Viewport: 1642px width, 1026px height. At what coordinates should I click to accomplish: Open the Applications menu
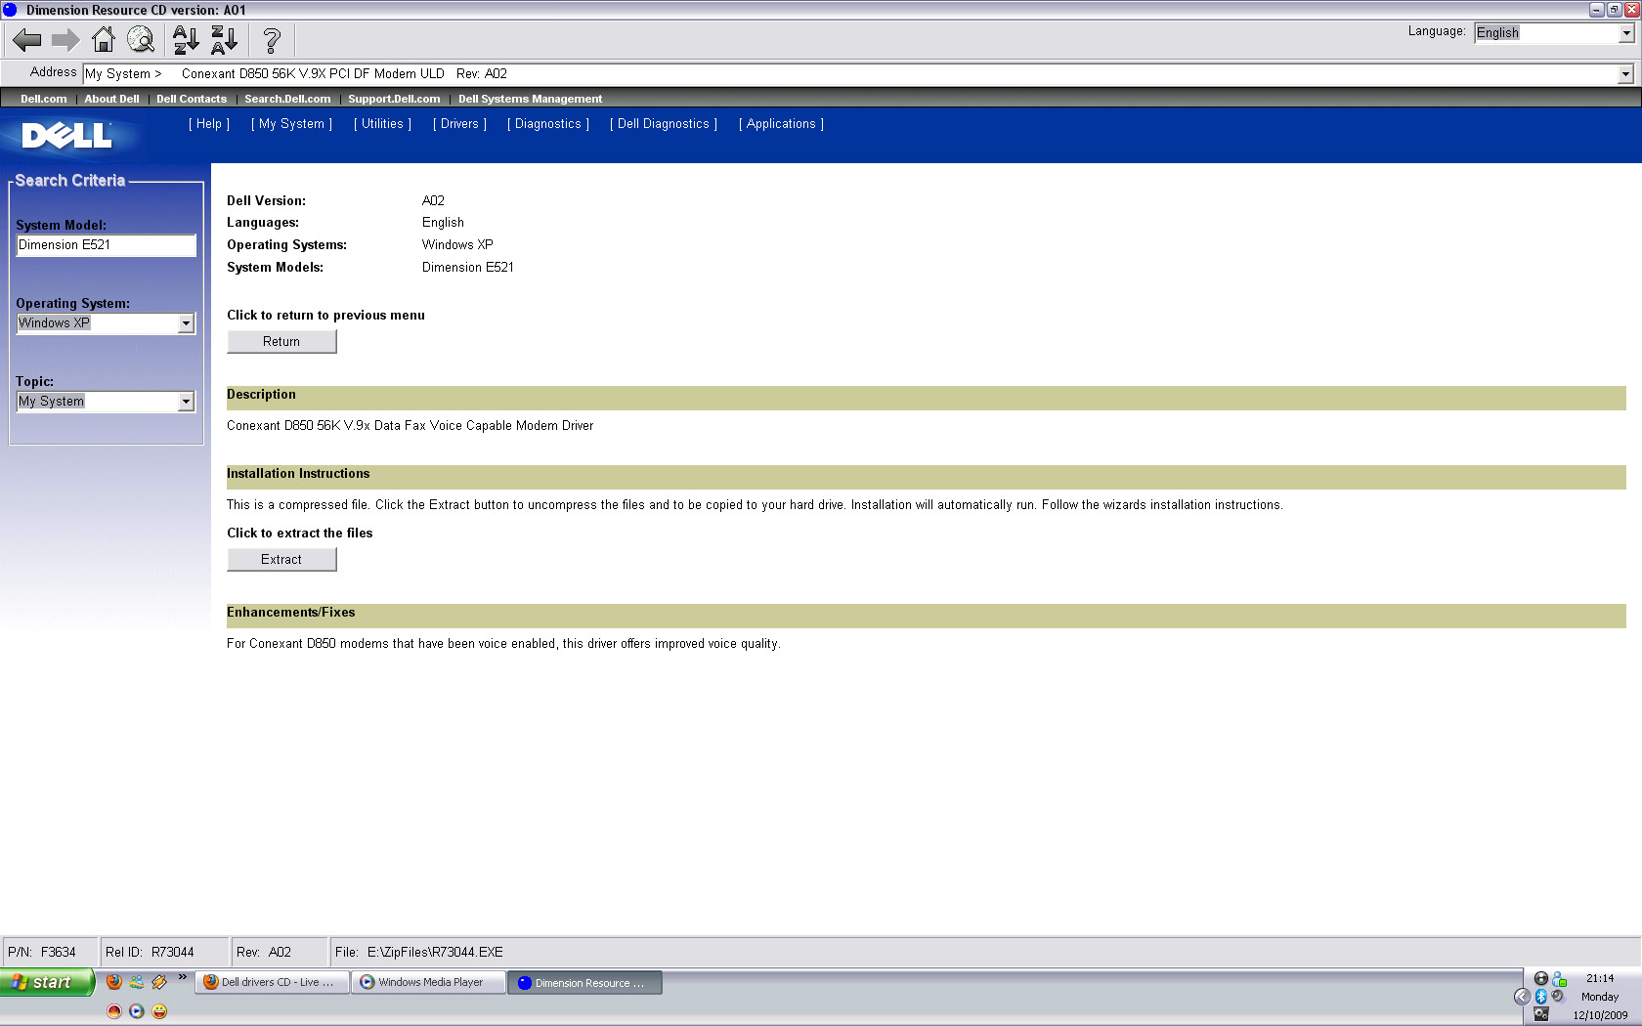point(781,124)
